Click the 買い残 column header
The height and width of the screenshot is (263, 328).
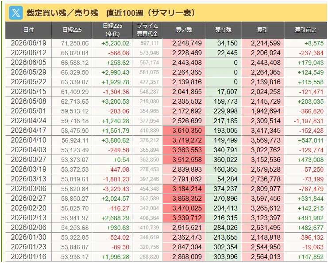184,30
